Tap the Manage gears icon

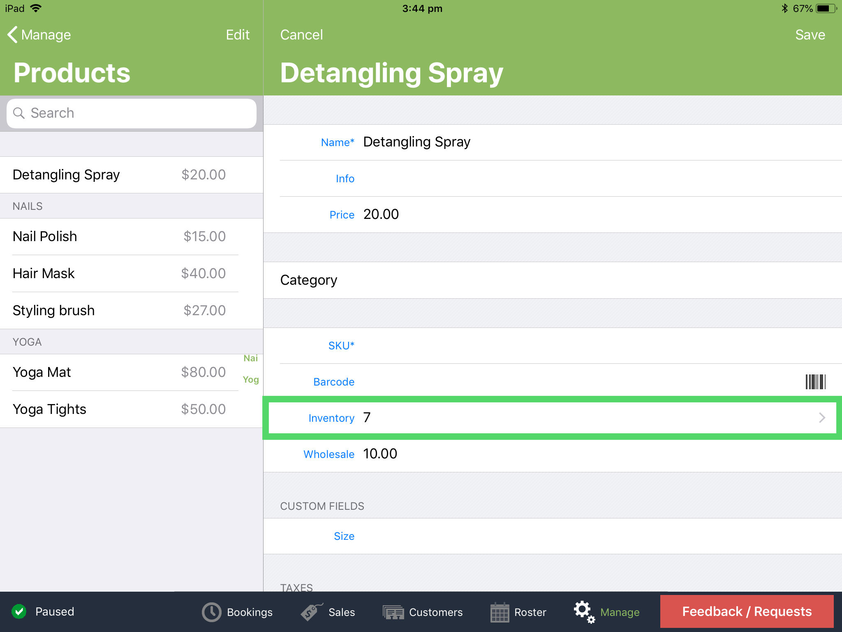coord(584,612)
